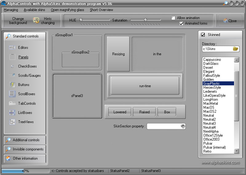The image size is (246, 175).
Task: Click the sPanel3 panel
Action: pyautogui.click(x=77, y=96)
